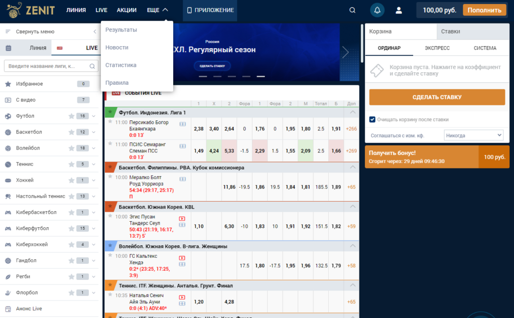The width and height of the screenshot is (514, 318).
Task: Open video stream icon for ГС Кальтекс match
Action: point(182,258)
